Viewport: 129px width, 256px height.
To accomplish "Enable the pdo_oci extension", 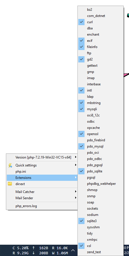I will point(101,153).
